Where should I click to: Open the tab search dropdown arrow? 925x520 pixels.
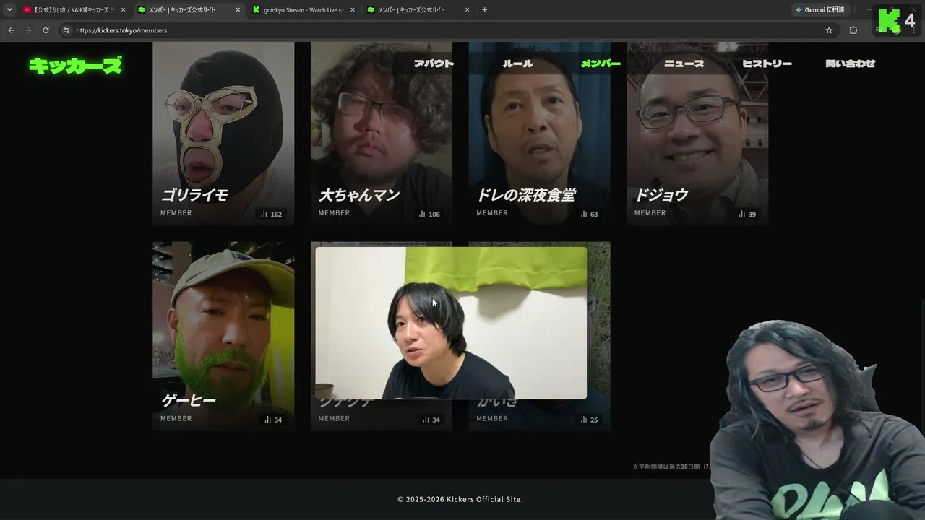9,10
